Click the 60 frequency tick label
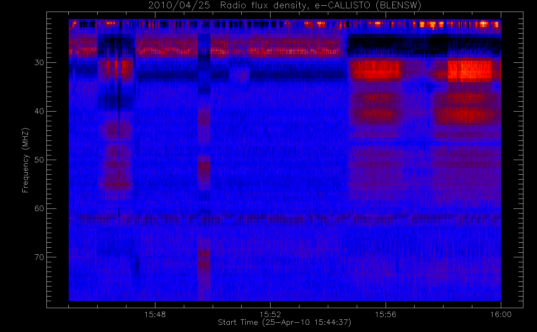537x332 pixels. pyautogui.click(x=39, y=208)
